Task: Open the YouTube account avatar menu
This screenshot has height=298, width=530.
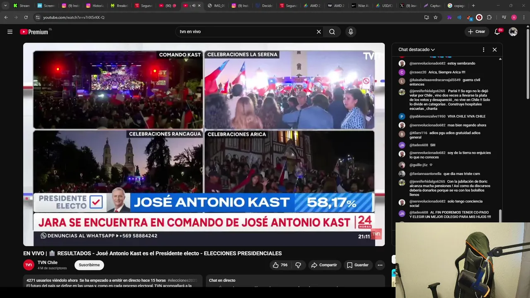Action: pyautogui.click(x=513, y=32)
